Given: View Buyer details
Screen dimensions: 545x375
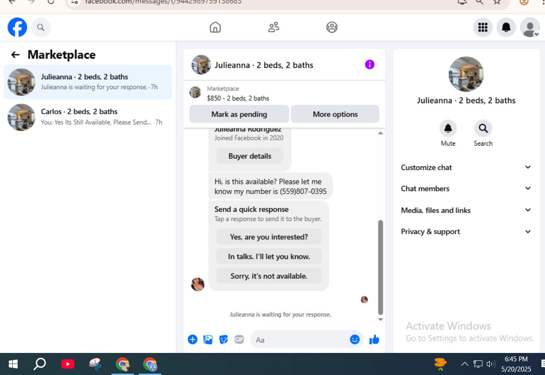Looking at the screenshot, I should point(250,156).
